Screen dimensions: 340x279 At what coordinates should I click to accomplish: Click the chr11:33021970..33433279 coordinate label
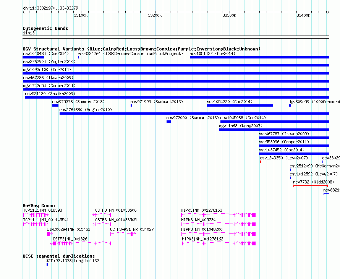pos(50,8)
